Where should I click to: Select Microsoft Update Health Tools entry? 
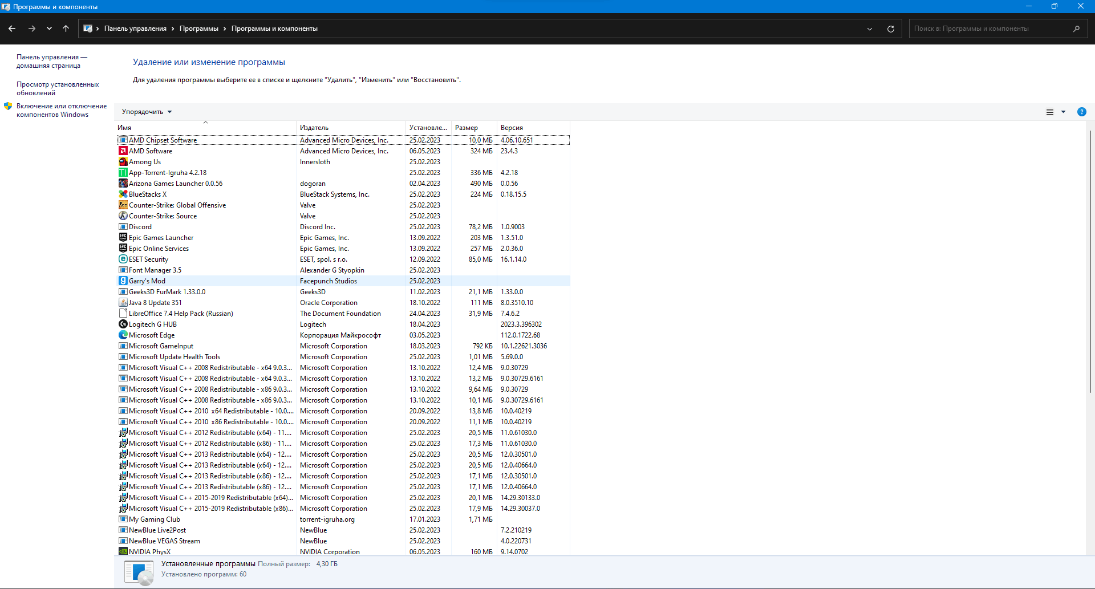[343, 357]
